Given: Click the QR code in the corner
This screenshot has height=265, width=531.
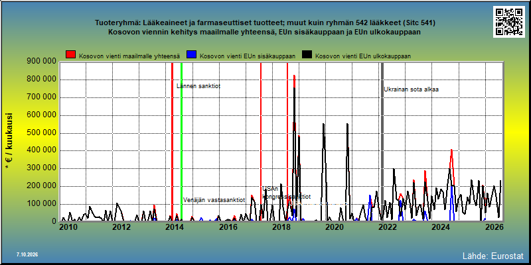Looking at the screenshot, I should click(508, 22).
